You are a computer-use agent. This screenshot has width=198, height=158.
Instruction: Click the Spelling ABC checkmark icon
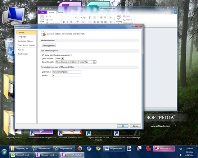pyautogui.click(x=119, y=18)
